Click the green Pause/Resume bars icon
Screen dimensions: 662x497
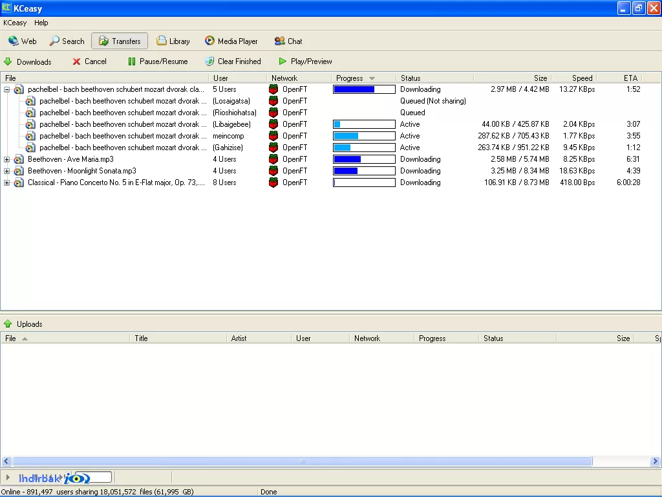(132, 61)
